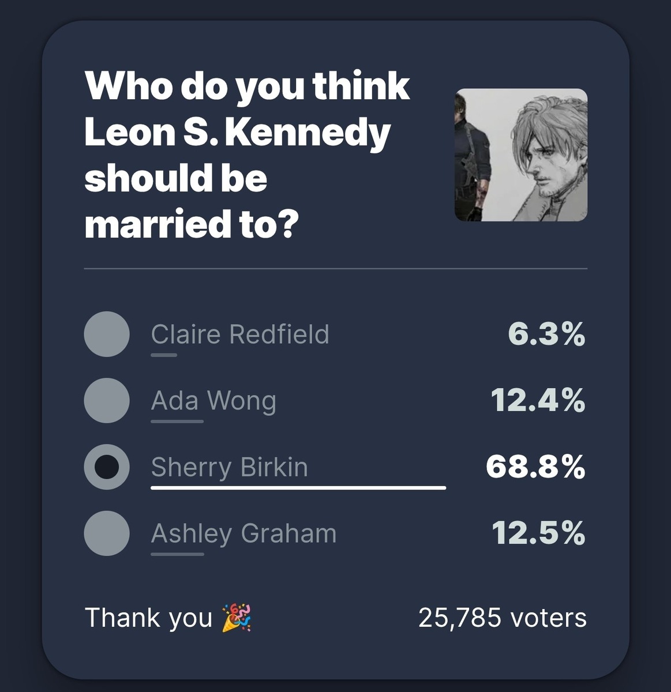This screenshot has height=692, width=671.
Task: Click the 68.8% result value
Action: point(535,467)
